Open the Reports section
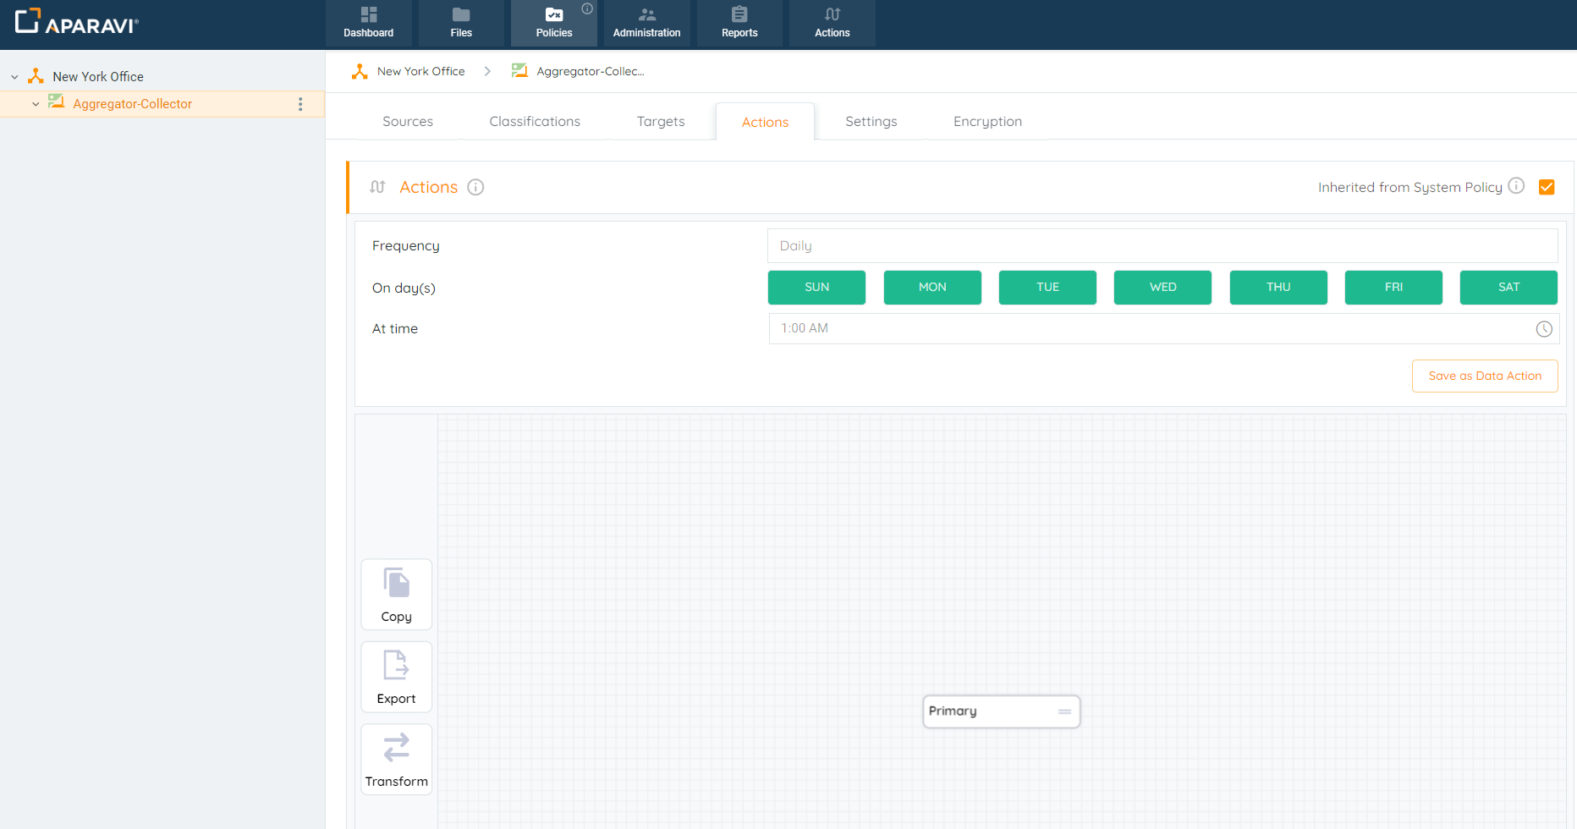The height and width of the screenshot is (829, 1577). (739, 23)
